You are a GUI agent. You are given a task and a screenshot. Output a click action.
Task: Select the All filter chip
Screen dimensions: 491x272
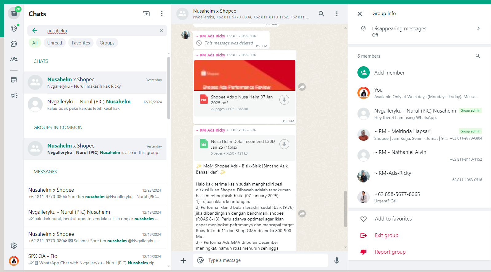click(35, 43)
